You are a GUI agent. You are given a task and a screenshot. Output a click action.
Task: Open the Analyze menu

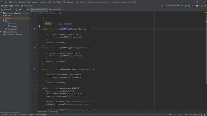coord(35,2)
